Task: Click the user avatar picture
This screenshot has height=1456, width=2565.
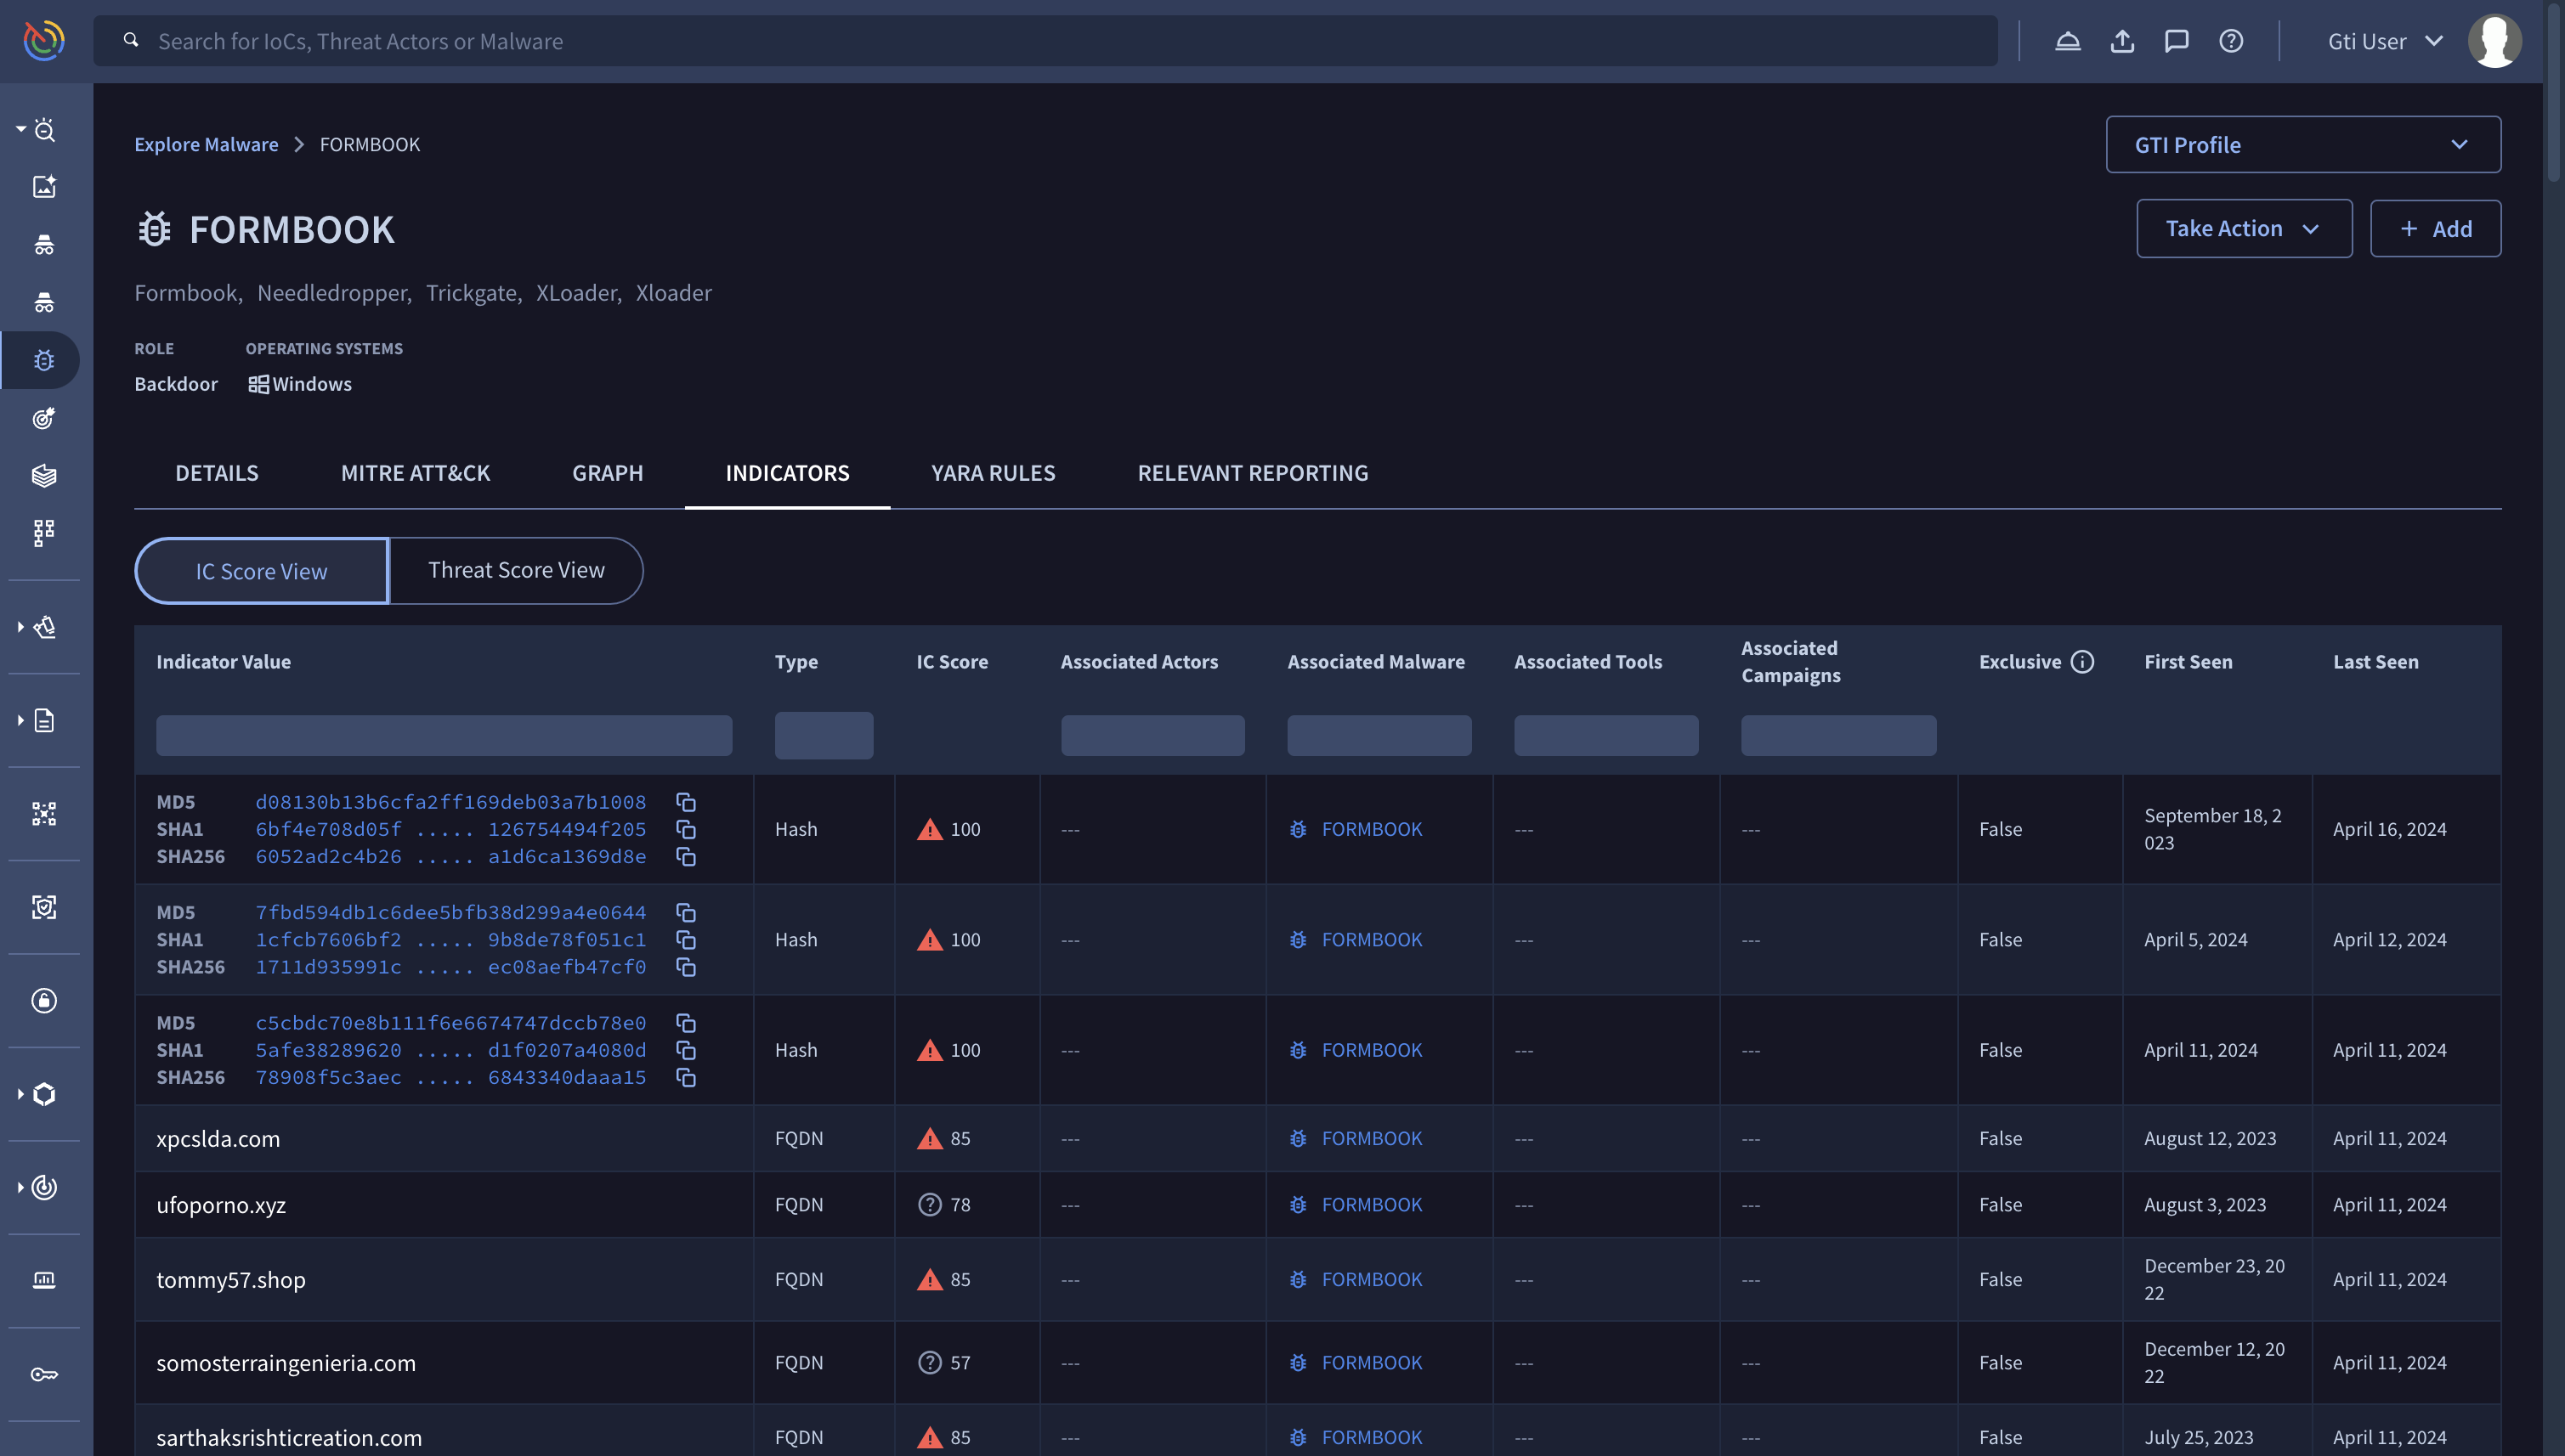Action: point(2494,41)
